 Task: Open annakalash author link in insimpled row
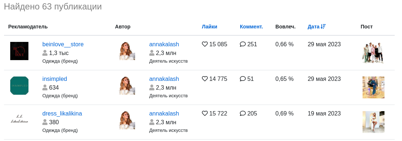pos(164,79)
